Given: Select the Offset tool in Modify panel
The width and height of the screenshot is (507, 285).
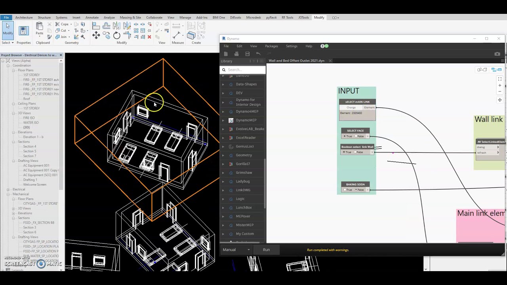Looking at the screenshot, I should click(106, 25).
